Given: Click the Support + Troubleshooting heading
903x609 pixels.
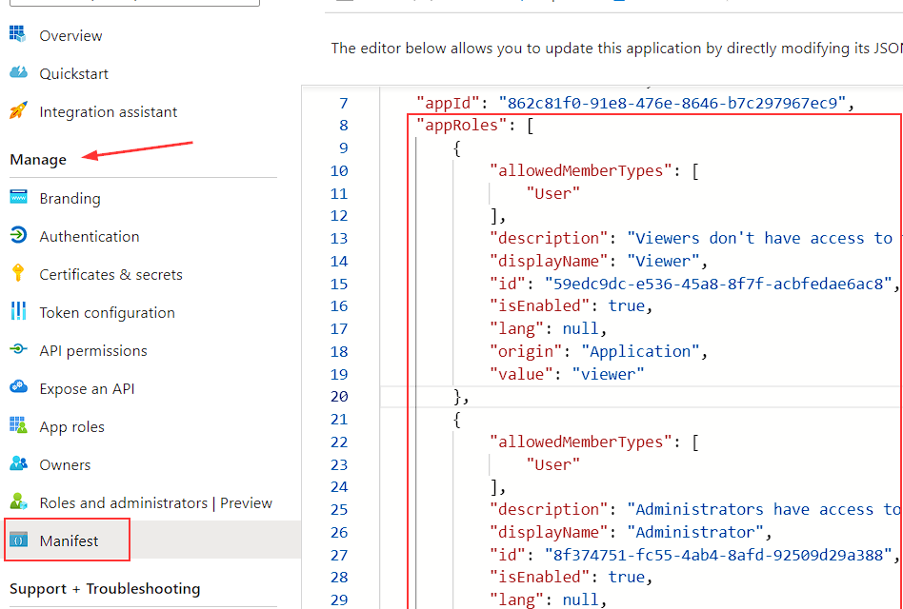Looking at the screenshot, I should (105, 589).
